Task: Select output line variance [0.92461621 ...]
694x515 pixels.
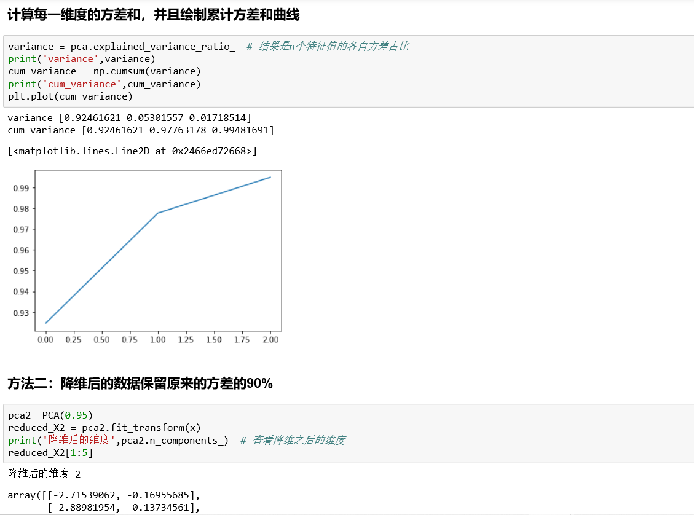Action: click(129, 118)
